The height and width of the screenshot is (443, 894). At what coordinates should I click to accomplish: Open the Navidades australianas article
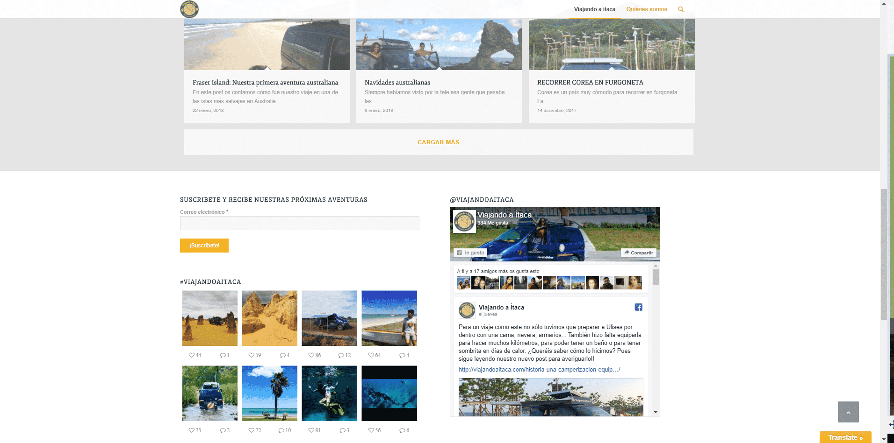click(x=397, y=83)
